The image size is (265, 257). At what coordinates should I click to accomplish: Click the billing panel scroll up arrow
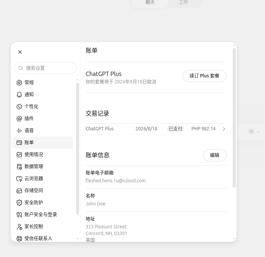[234, 45]
